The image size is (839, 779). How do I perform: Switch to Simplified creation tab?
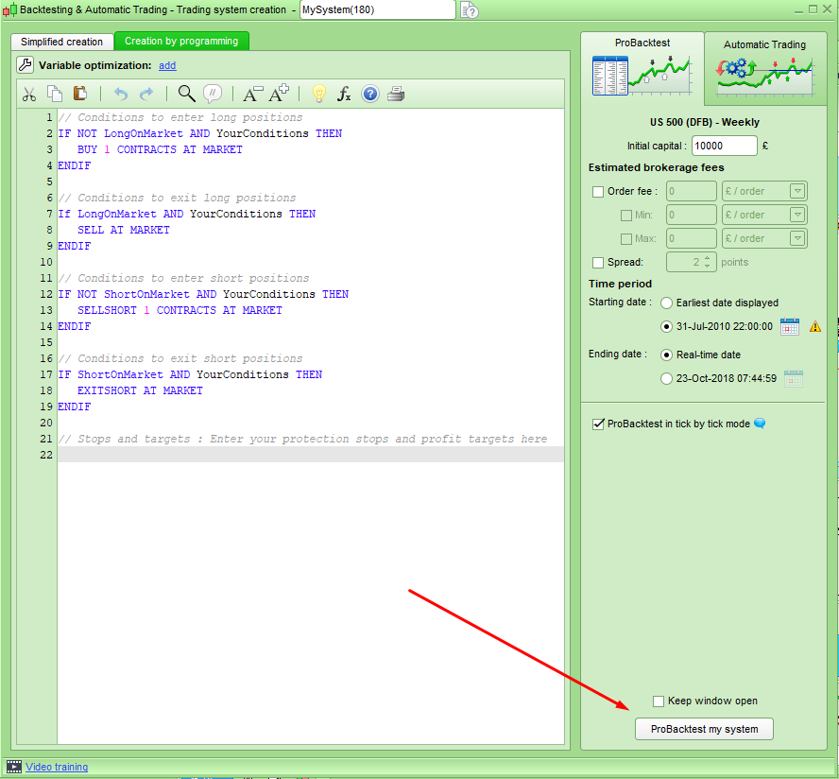[61, 42]
